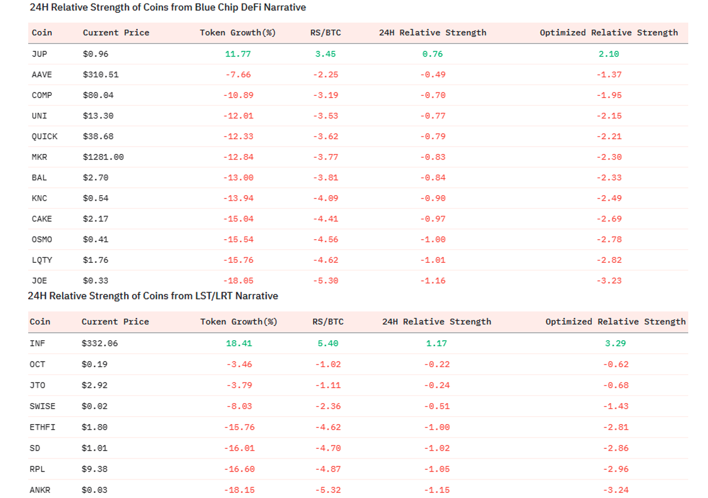Click SWISE token growth -8.03
The width and height of the screenshot is (708, 498).
(x=239, y=406)
